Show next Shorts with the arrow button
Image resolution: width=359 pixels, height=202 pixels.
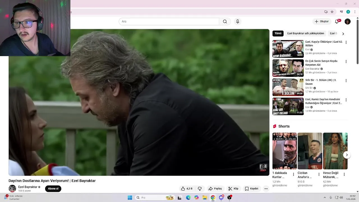pyautogui.click(x=347, y=155)
